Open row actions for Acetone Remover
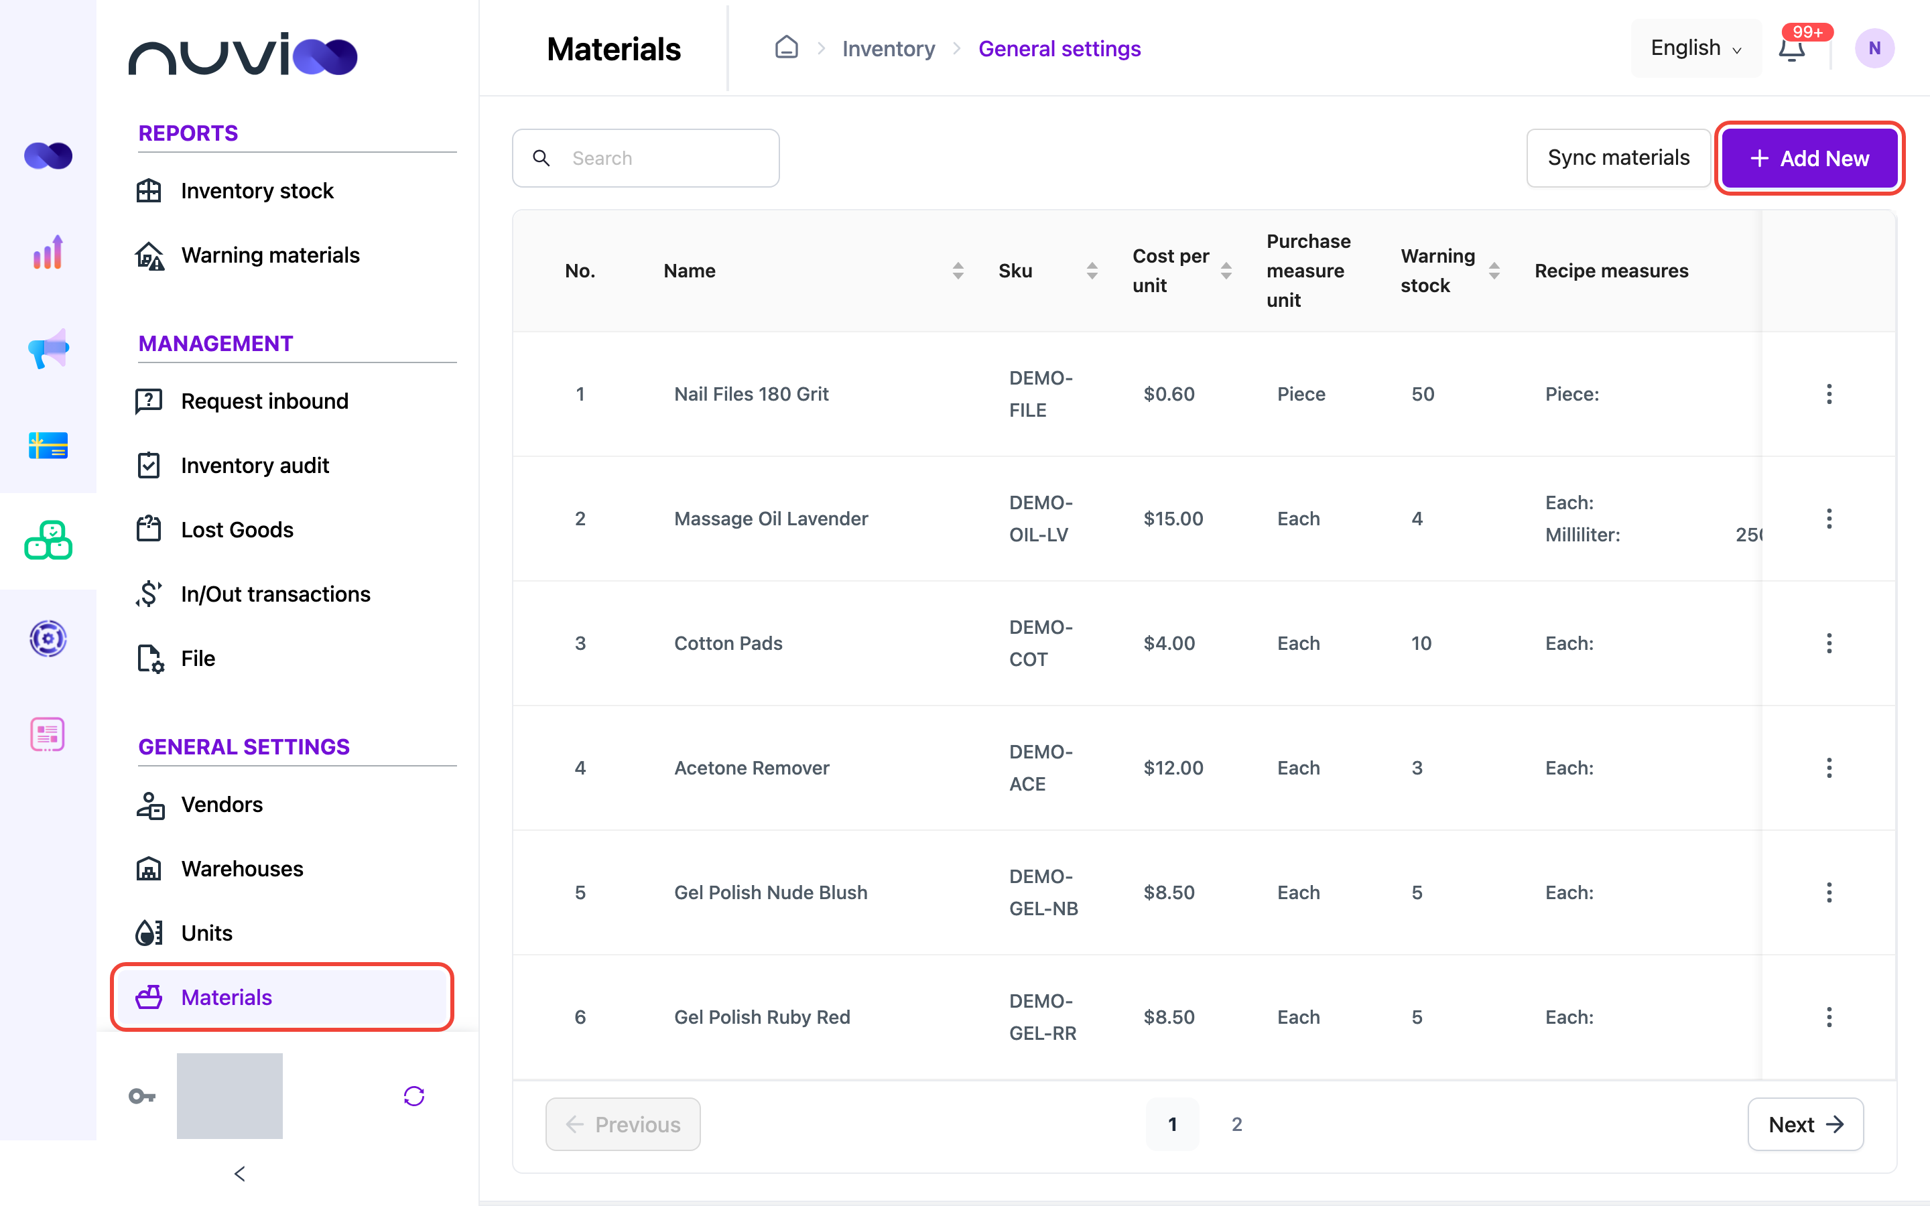The image size is (1930, 1206). (x=1829, y=768)
